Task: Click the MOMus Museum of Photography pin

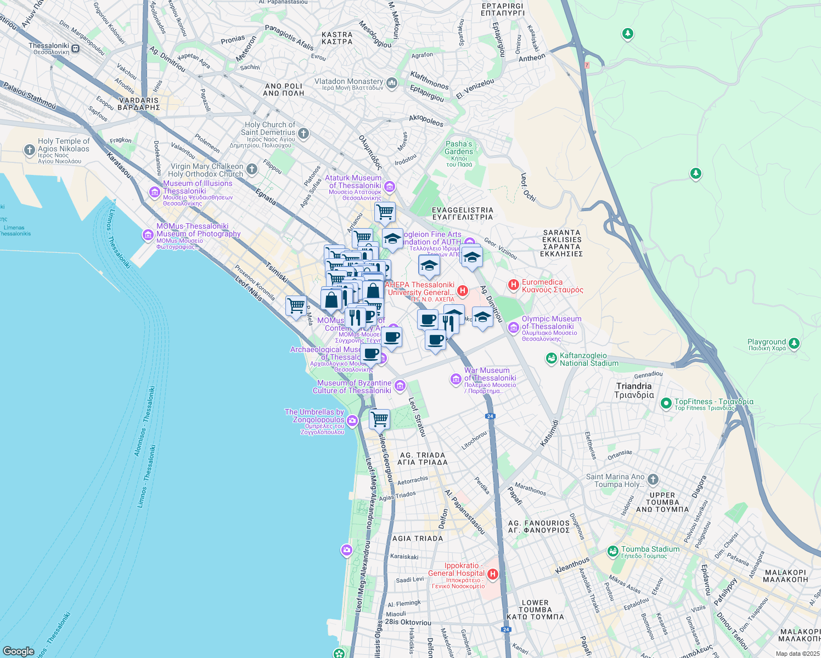Action: click(148, 235)
